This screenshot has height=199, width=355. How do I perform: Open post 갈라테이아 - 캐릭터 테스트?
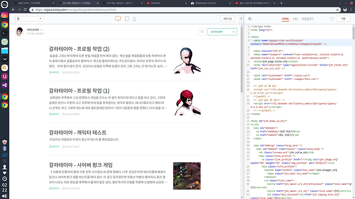coord(78,133)
